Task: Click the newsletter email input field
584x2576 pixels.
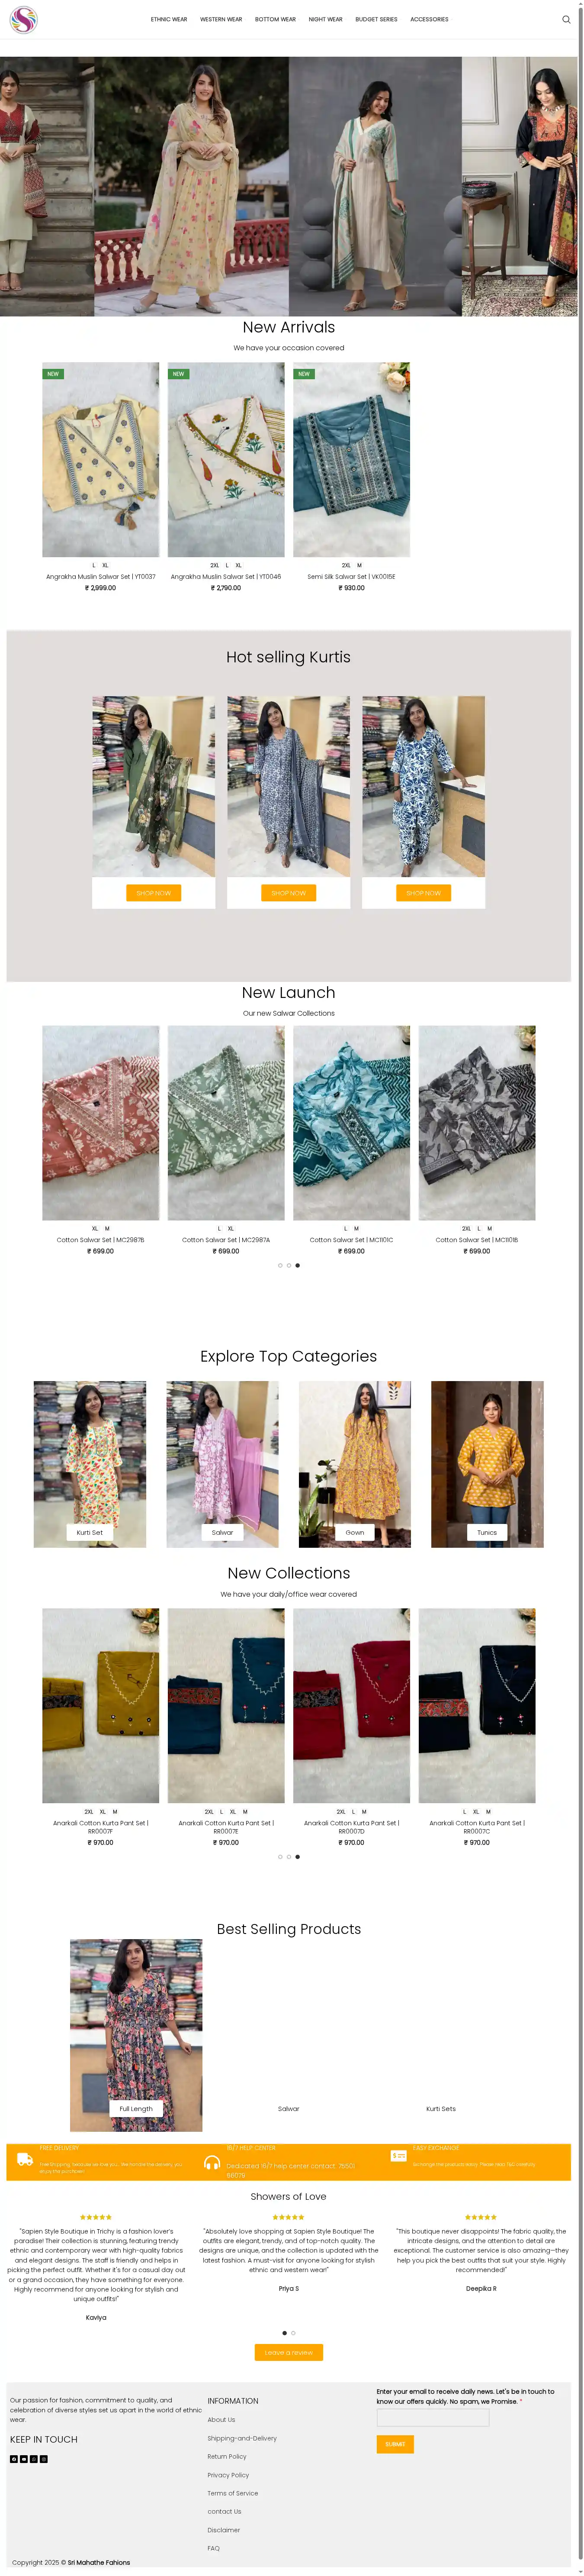Action: [x=433, y=2418]
